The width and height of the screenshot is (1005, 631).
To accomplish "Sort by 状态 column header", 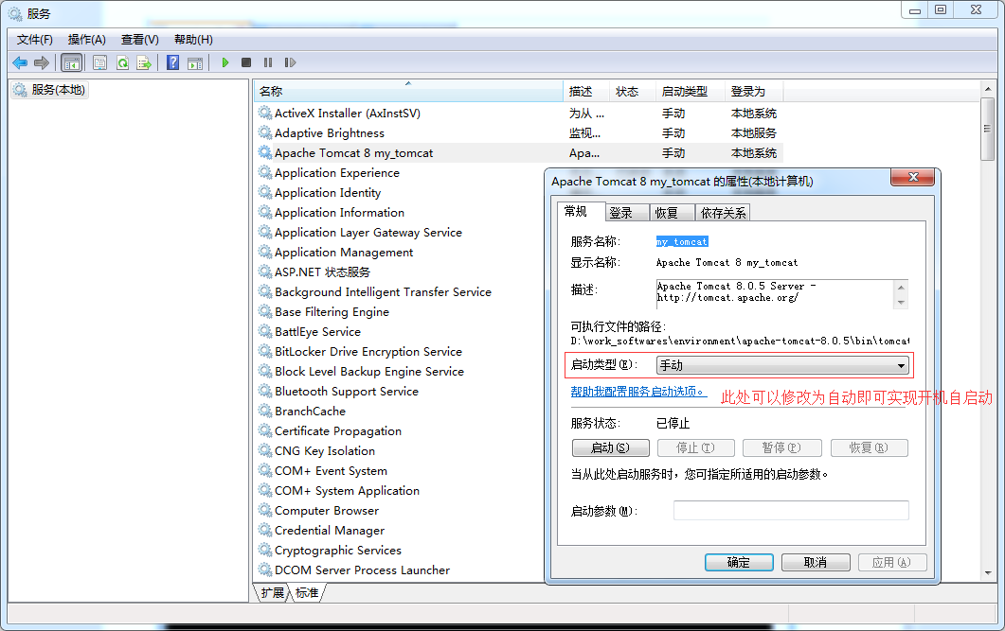I will 632,92.
